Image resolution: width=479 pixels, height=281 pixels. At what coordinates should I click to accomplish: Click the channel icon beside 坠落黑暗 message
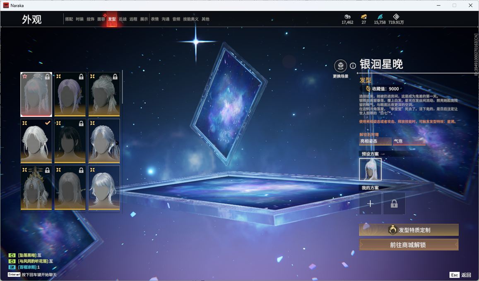12,255
